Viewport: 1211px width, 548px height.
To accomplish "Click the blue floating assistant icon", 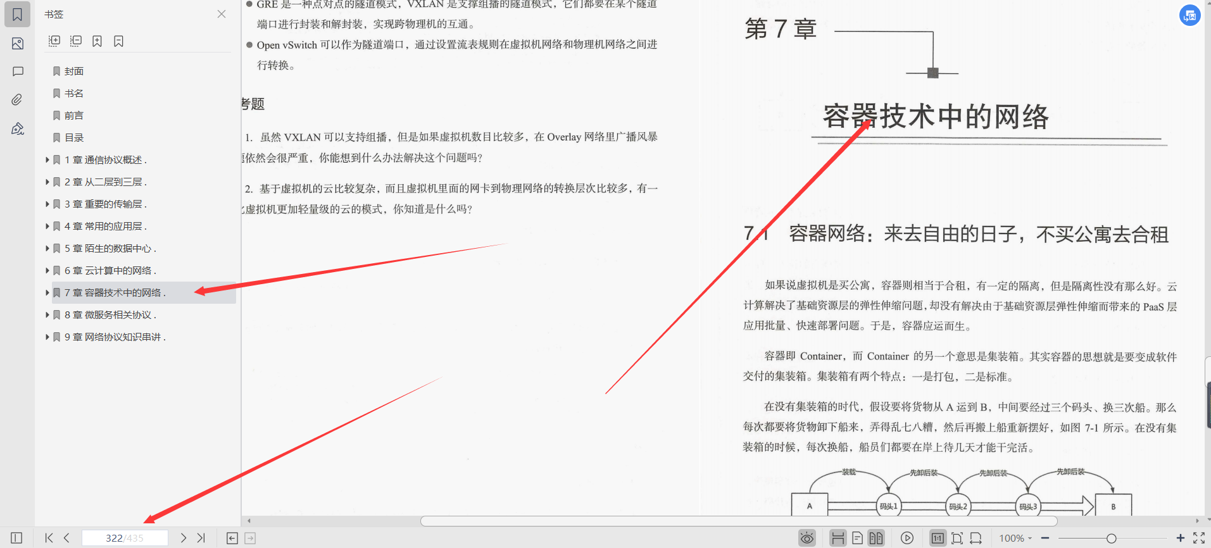I will click(x=1190, y=15).
